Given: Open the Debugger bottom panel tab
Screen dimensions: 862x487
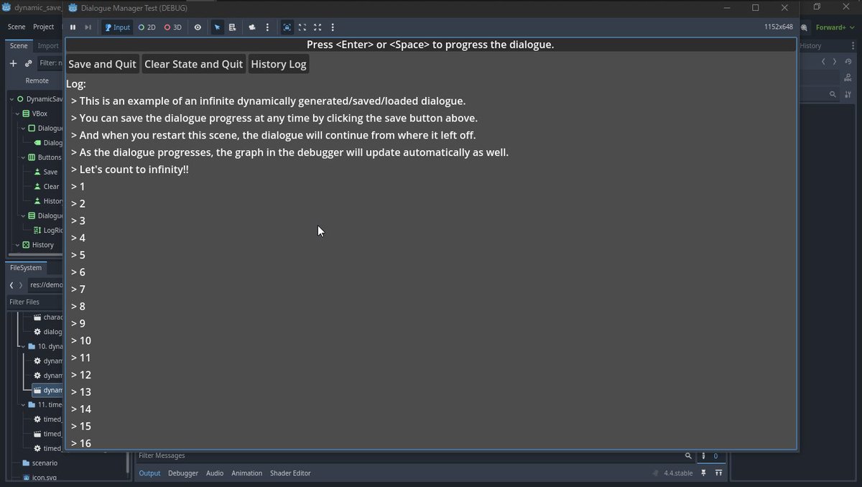Looking at the screenshot, I should (183, 473).
